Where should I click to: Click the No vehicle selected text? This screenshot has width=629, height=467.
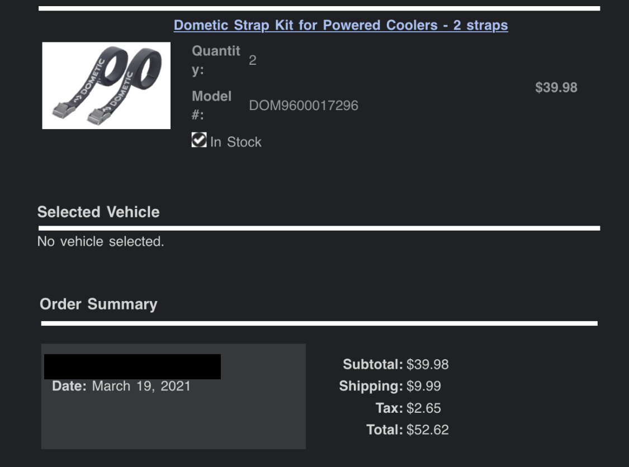[x=101, y=241]
